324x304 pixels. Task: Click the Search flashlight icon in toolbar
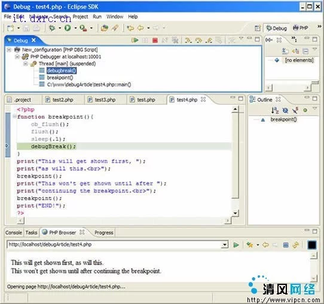[115, 28]
